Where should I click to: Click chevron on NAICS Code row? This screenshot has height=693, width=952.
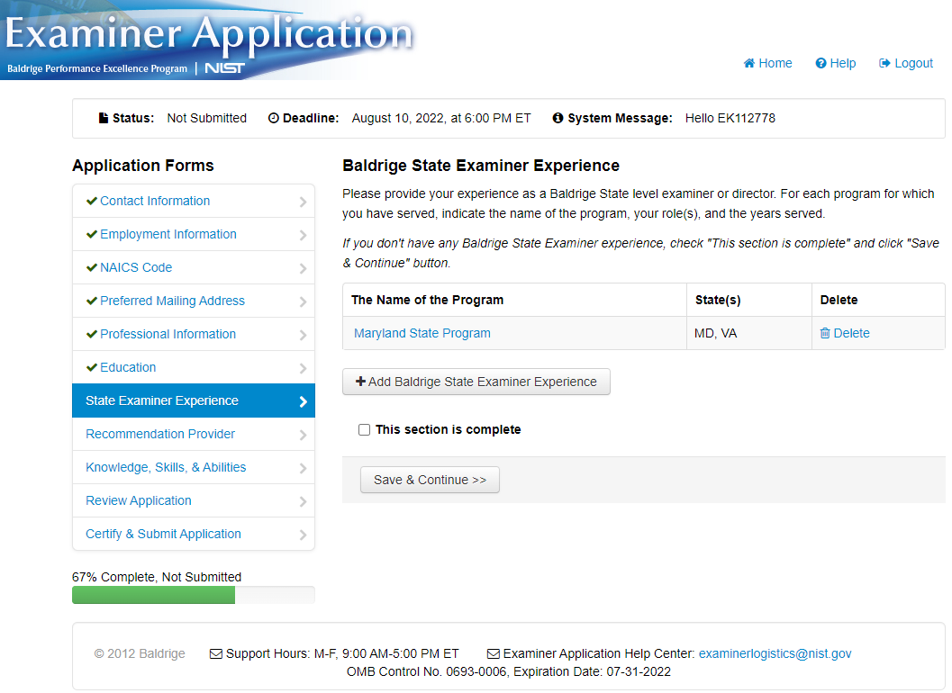(303, 269)
